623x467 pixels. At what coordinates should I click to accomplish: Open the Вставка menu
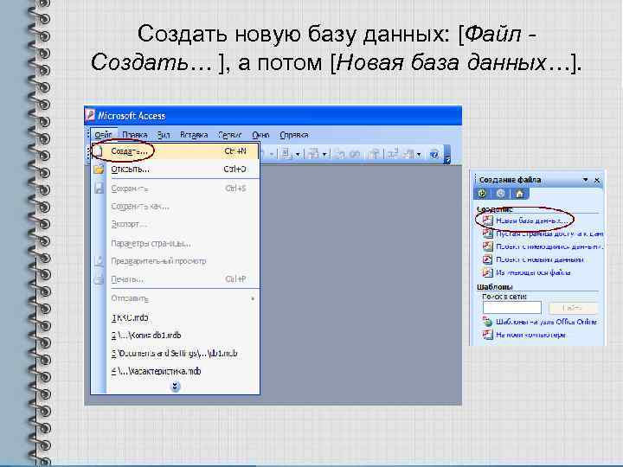[x=194, y=135]
